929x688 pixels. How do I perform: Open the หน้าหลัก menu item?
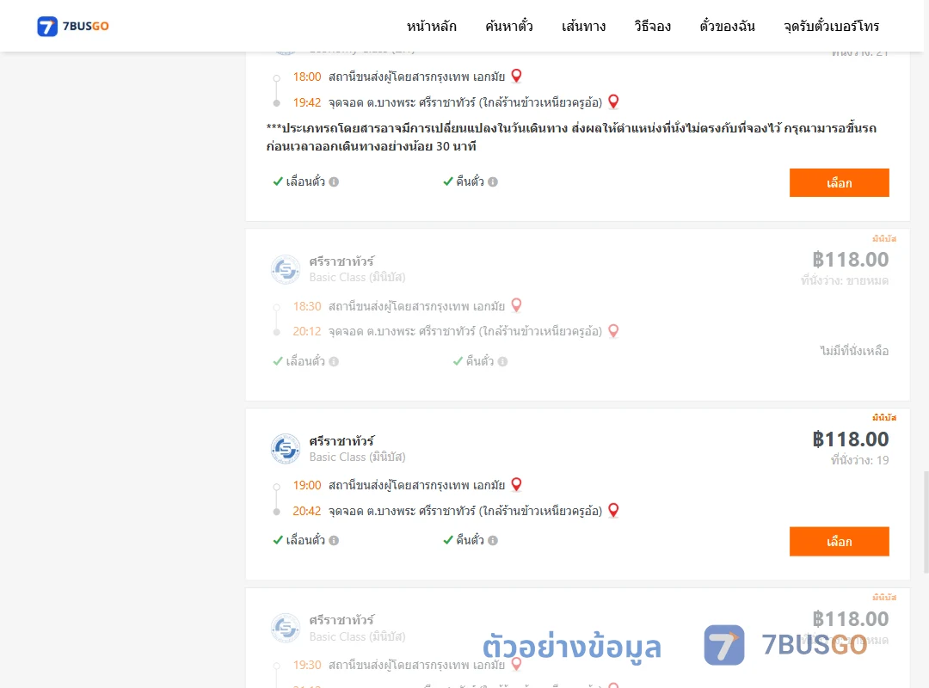(x=431, y=26)
